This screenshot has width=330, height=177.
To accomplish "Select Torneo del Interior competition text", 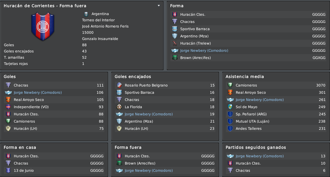I will tap(98, 20).
